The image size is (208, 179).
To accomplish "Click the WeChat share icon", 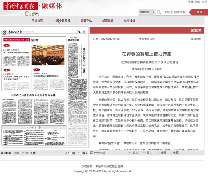I will click(x=92, y=153).
